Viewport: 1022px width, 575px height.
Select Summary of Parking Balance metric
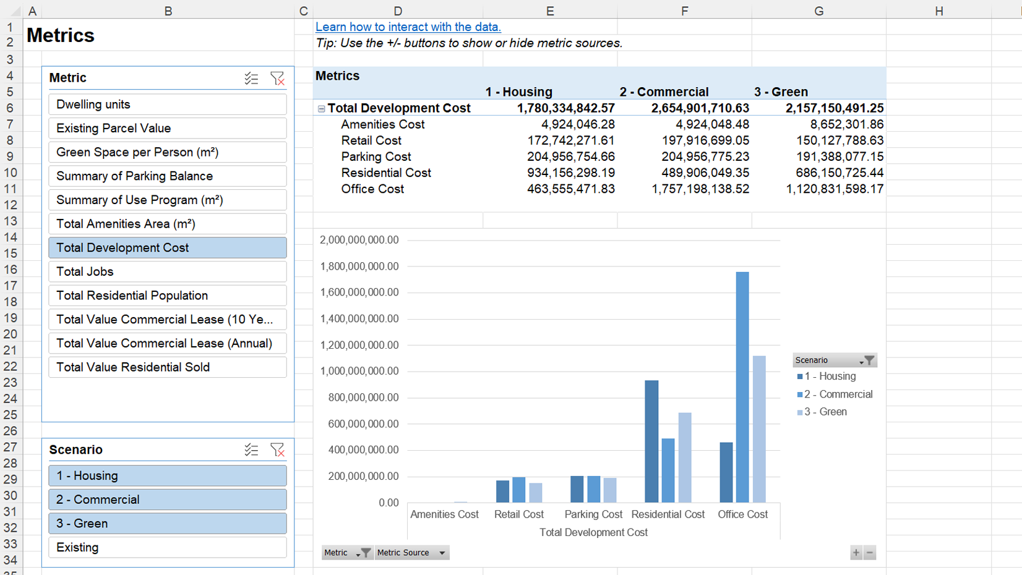coord(168,176)
